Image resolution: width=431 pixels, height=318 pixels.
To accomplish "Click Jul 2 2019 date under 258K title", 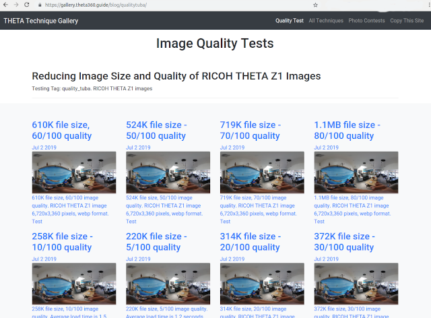I will [44, 259].
